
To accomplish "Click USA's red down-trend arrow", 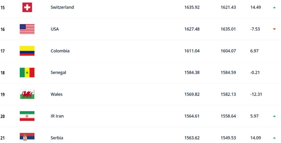I will point(274,29).
